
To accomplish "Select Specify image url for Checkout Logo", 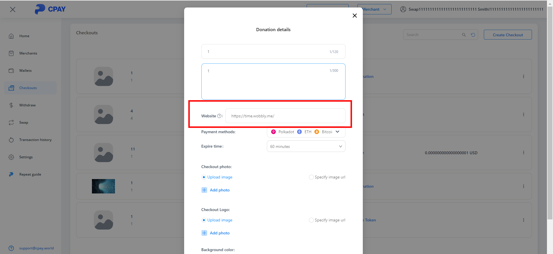I will tap(311, 220).
